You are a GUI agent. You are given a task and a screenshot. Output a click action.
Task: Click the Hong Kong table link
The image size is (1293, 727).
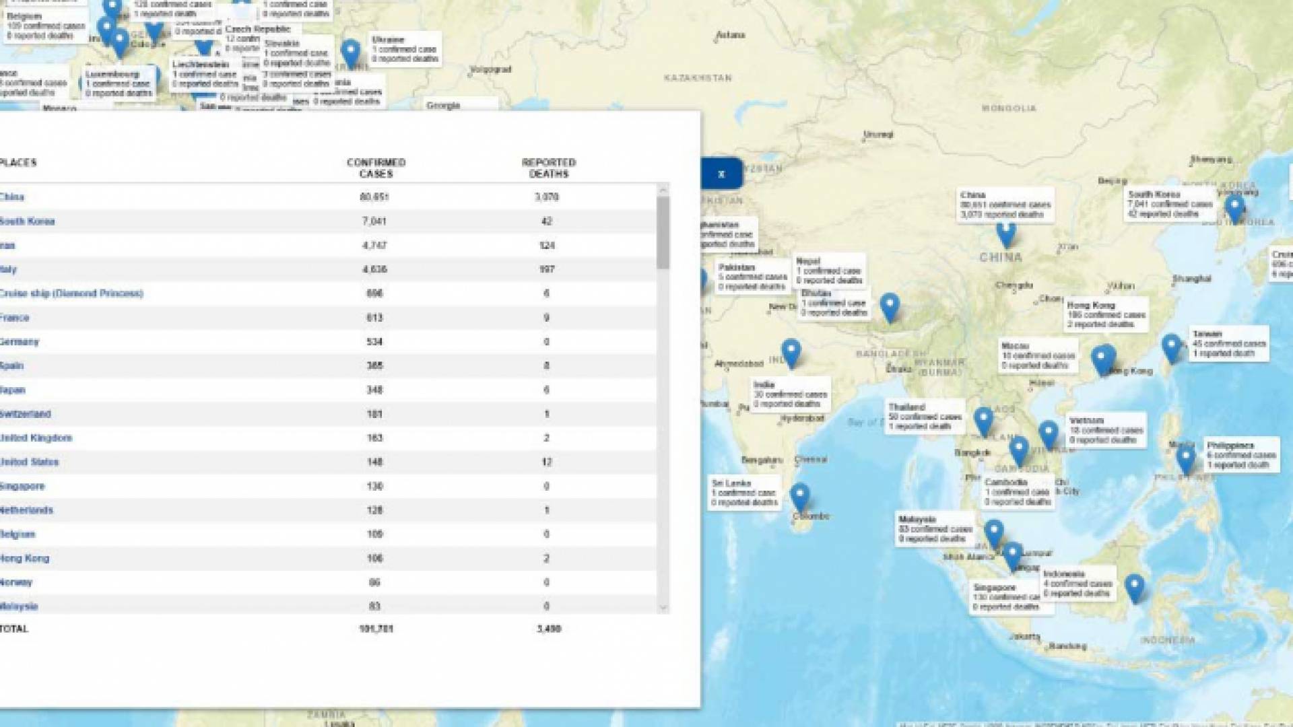pyautogui.click(x=25, y=559)
